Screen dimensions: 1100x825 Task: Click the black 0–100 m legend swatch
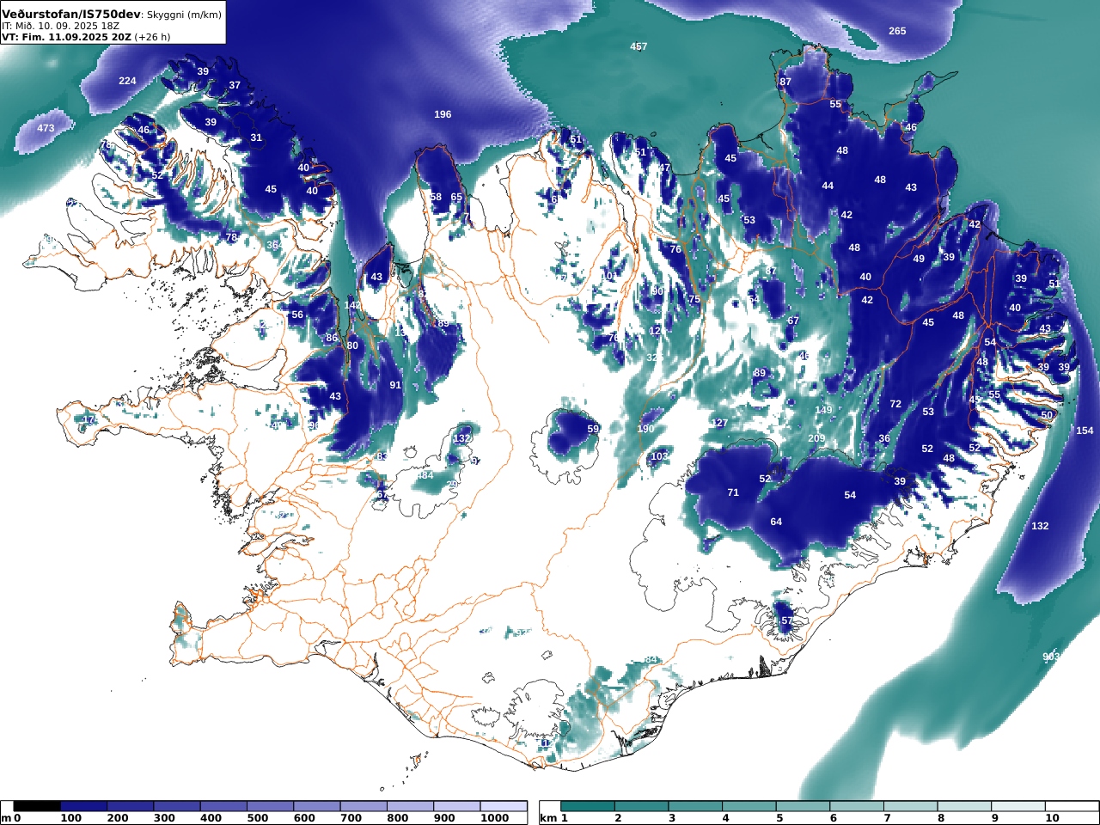[x=37, y=806]
